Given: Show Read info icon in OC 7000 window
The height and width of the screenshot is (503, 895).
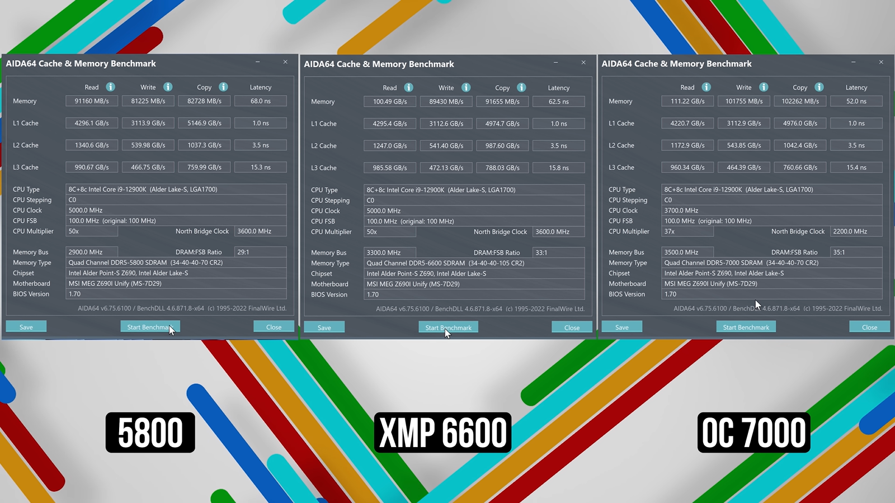Looking at the screenshot, I should 706,87.
